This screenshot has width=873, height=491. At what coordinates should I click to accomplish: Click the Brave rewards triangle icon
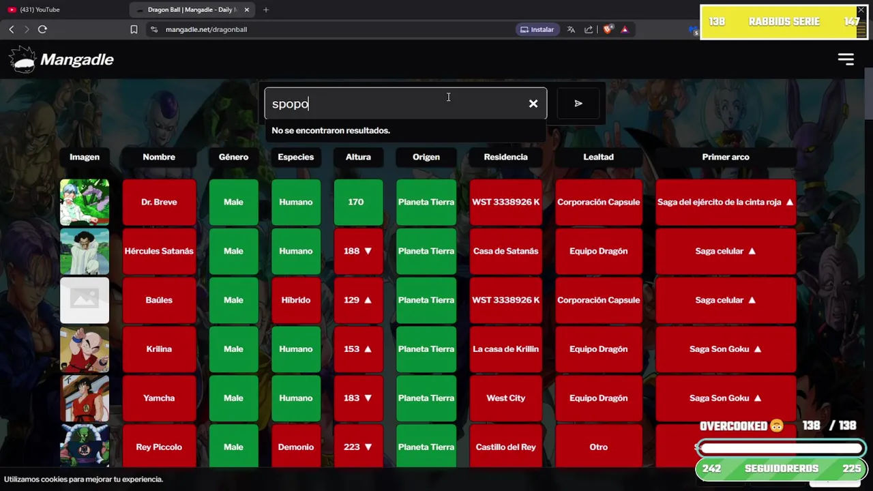(x=625, y=29)
